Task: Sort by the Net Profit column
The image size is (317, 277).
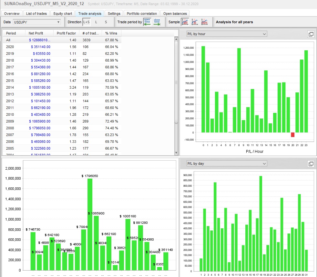Action: tap(39, 33)
